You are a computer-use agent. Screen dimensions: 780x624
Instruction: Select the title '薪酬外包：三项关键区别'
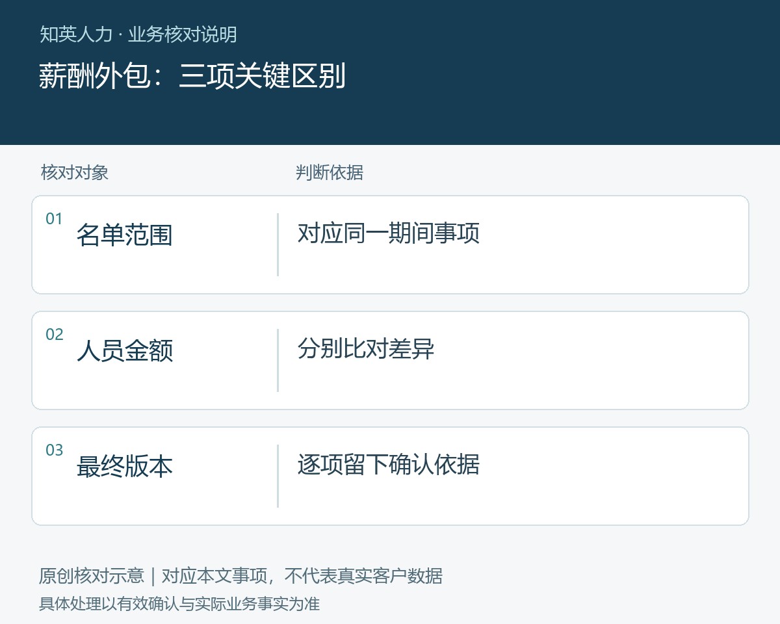[x=192, y=76]
